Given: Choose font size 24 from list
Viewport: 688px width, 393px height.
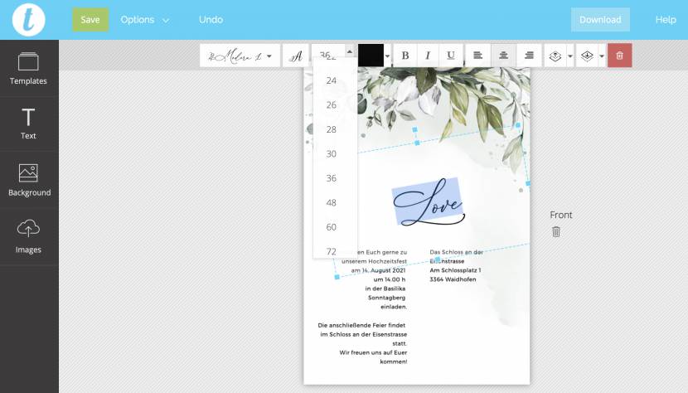Looking at the screenshot, I should [332, 80].
